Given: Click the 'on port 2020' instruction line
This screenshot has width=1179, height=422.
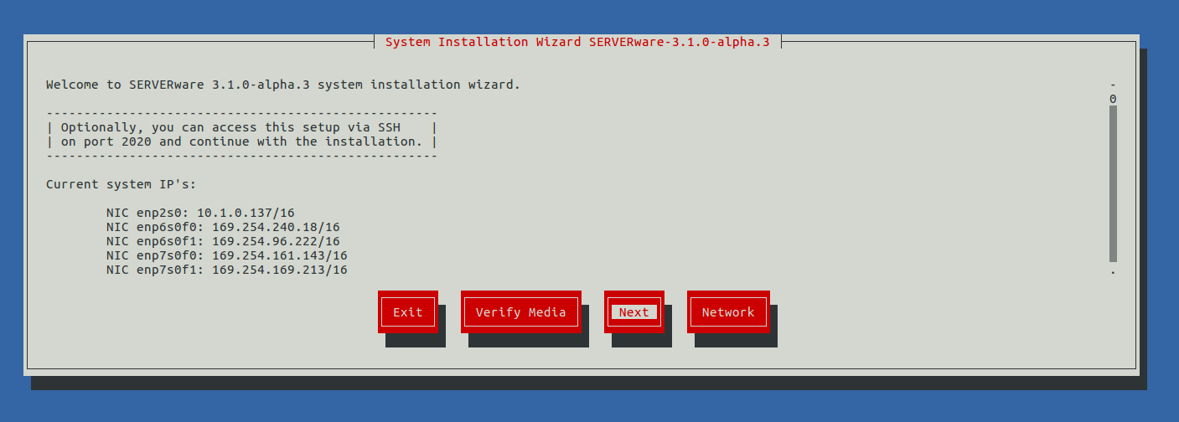Looking at the screenshot, I should coord(241,142).
